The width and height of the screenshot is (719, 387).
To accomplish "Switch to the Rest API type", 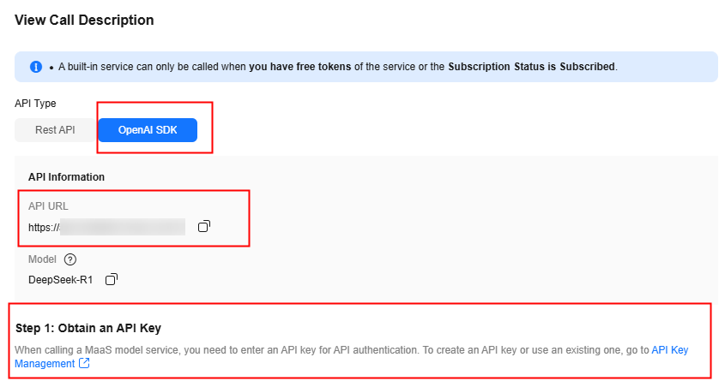I will (x=55, y=130).
